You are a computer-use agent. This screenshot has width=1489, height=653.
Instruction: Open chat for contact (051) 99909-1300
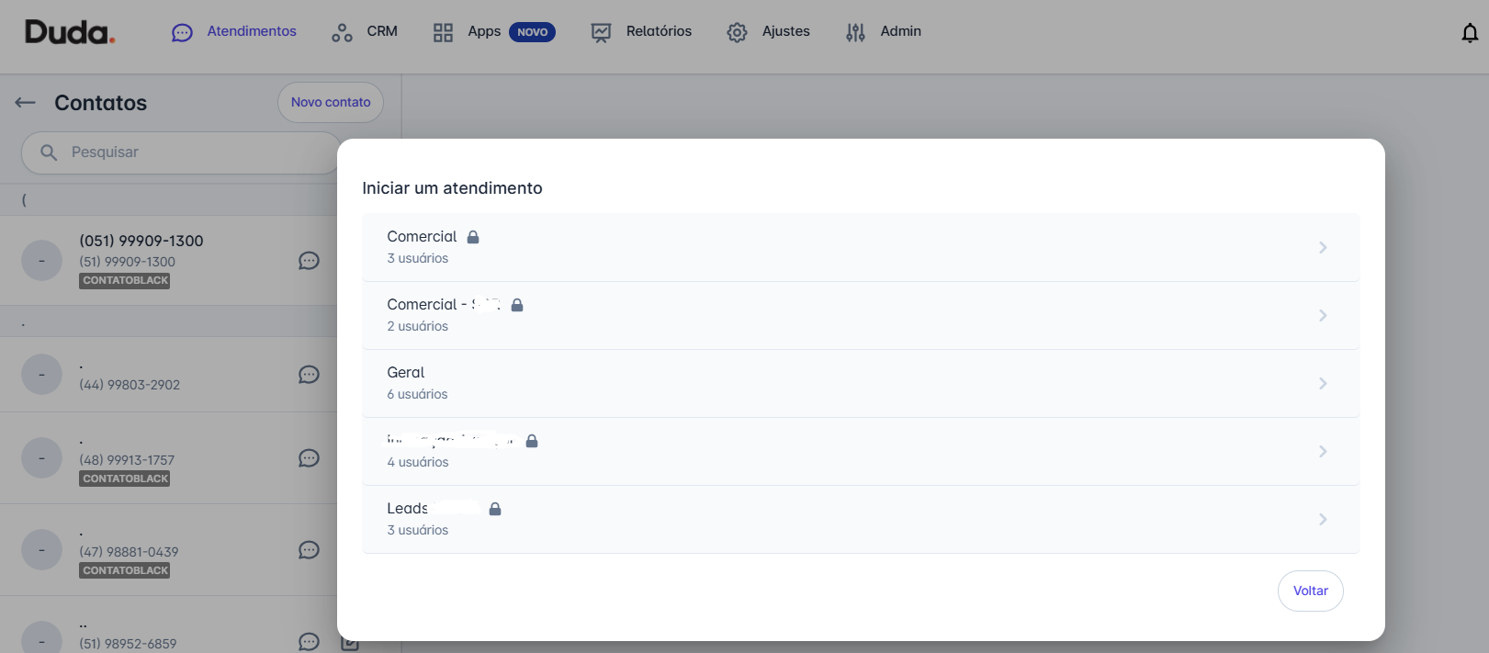click(x=309, y=261)
